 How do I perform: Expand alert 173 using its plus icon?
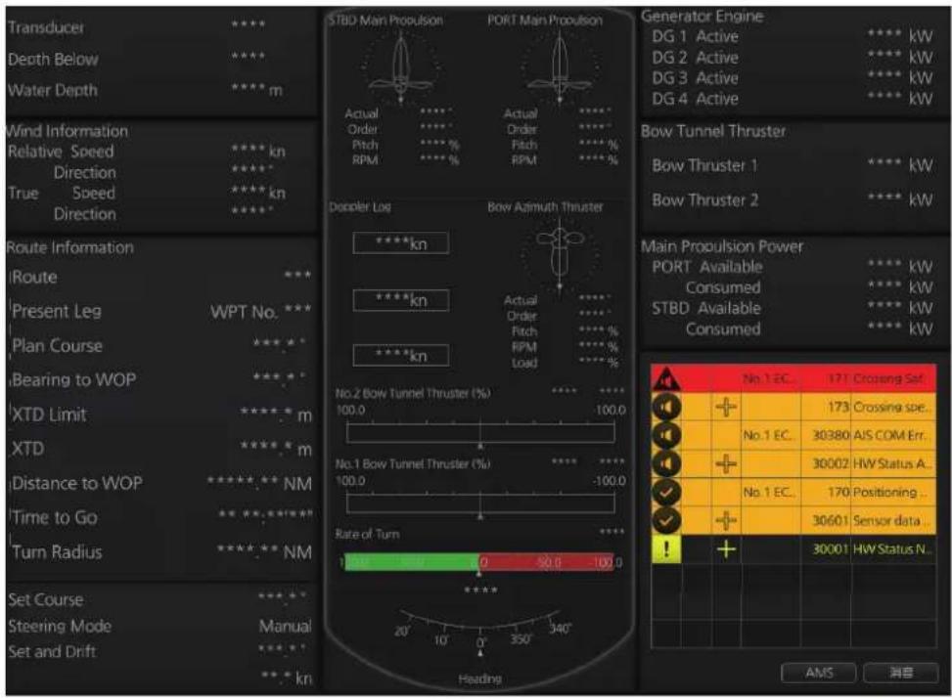pyautogui.click(x=726, y=407)
